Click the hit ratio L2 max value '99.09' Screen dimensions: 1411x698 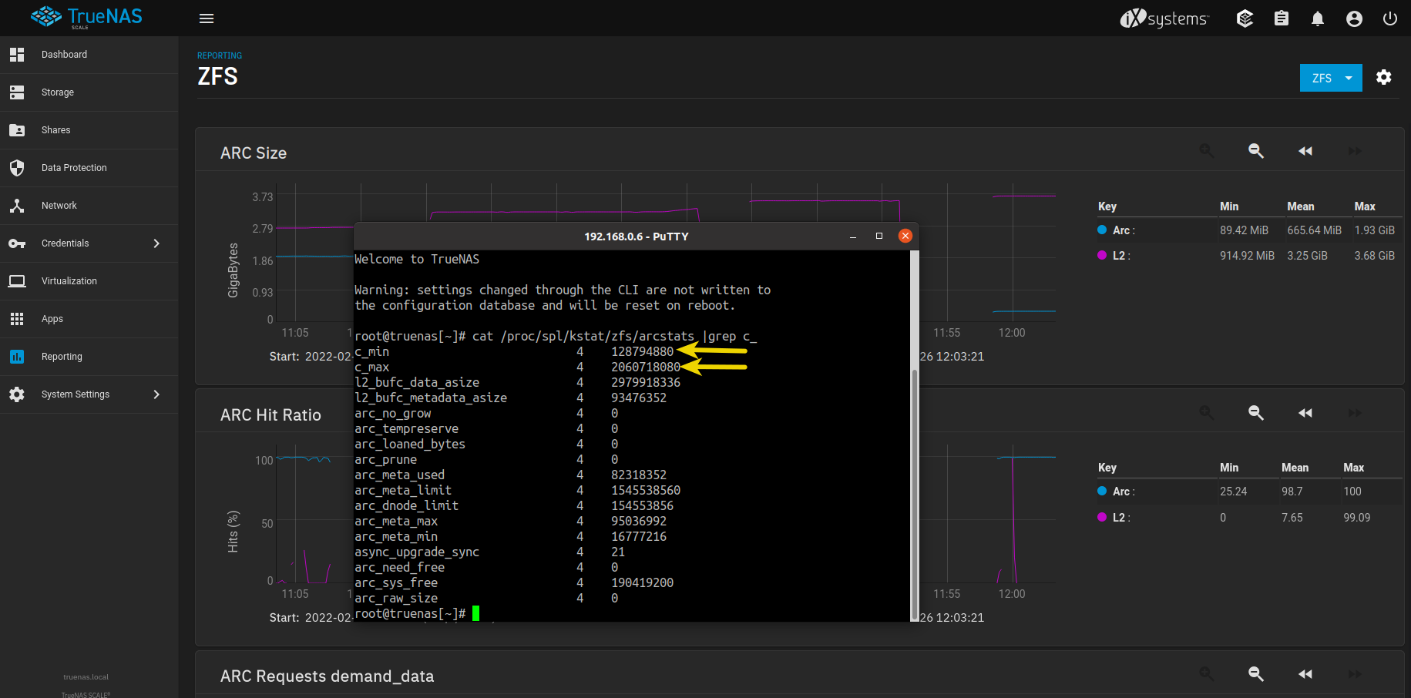point(1357,518)
